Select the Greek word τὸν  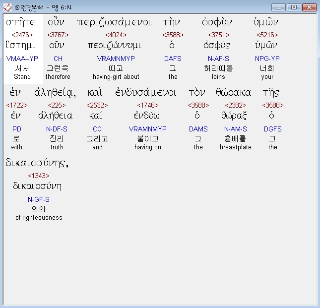pyautogui.click(x=196, y=93)
